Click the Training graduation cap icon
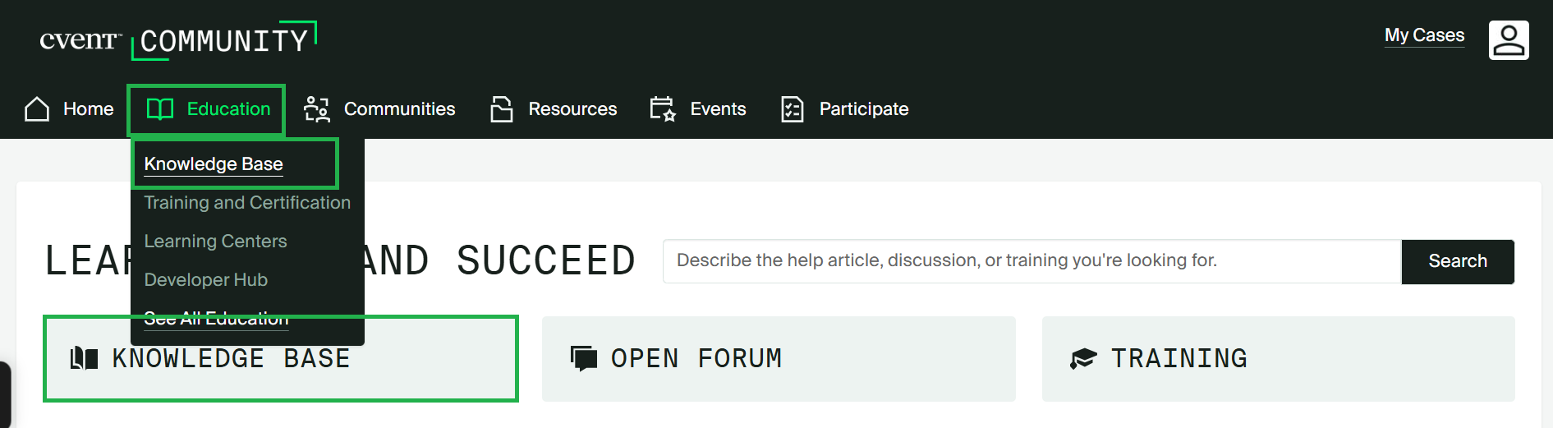The width and height of the screenshot is (1553, 428). coord(1083,358)
